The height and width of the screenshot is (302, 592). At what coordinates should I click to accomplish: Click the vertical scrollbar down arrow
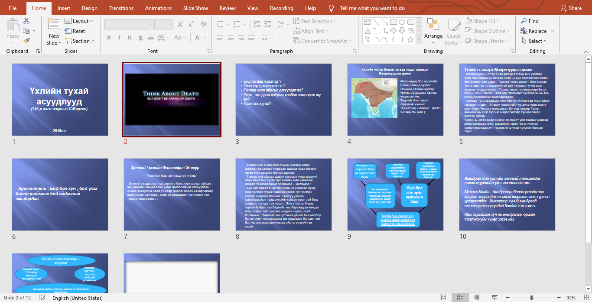pos(588,288)
